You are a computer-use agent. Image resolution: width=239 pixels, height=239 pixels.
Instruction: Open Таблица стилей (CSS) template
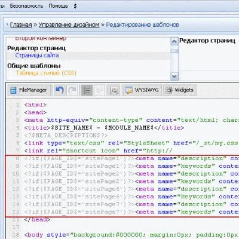[46, 73]
